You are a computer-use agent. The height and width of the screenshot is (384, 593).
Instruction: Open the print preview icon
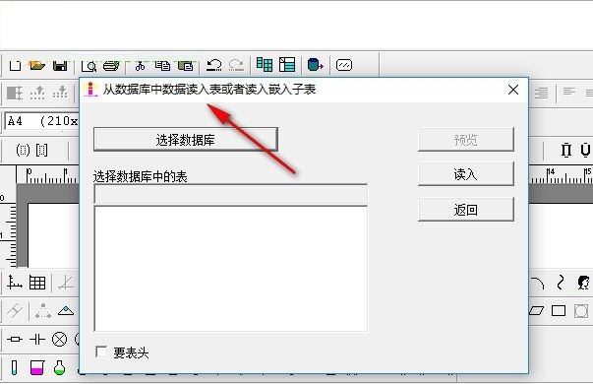(x=89, y=66)
